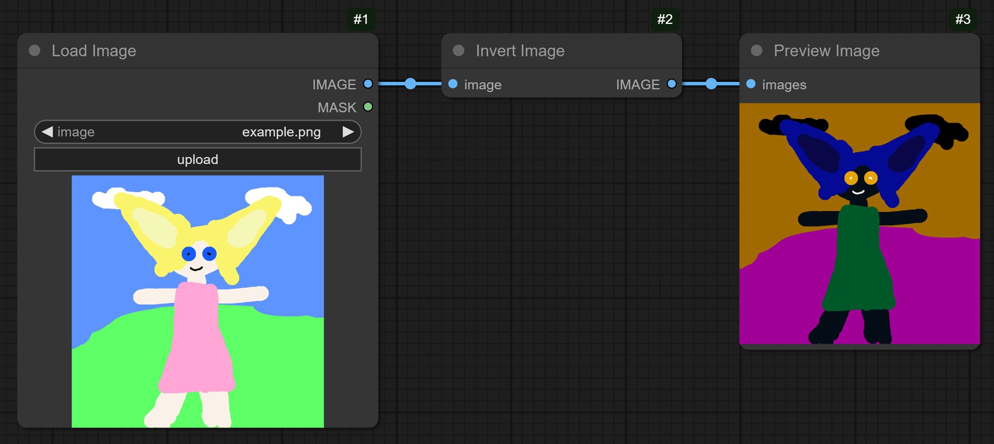The width and height of the screenshot is (994, 444).
Task: Collapse the Invert Image node via its dot
Action: tap(459, 51)
